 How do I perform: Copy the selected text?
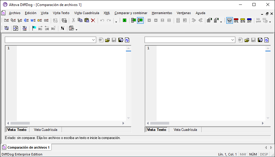[80, 20]
